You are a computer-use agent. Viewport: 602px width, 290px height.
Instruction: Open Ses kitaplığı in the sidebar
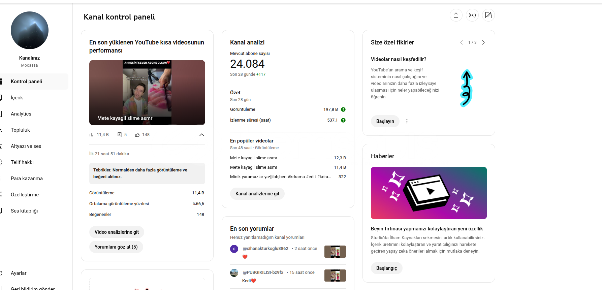click(34, 211)
